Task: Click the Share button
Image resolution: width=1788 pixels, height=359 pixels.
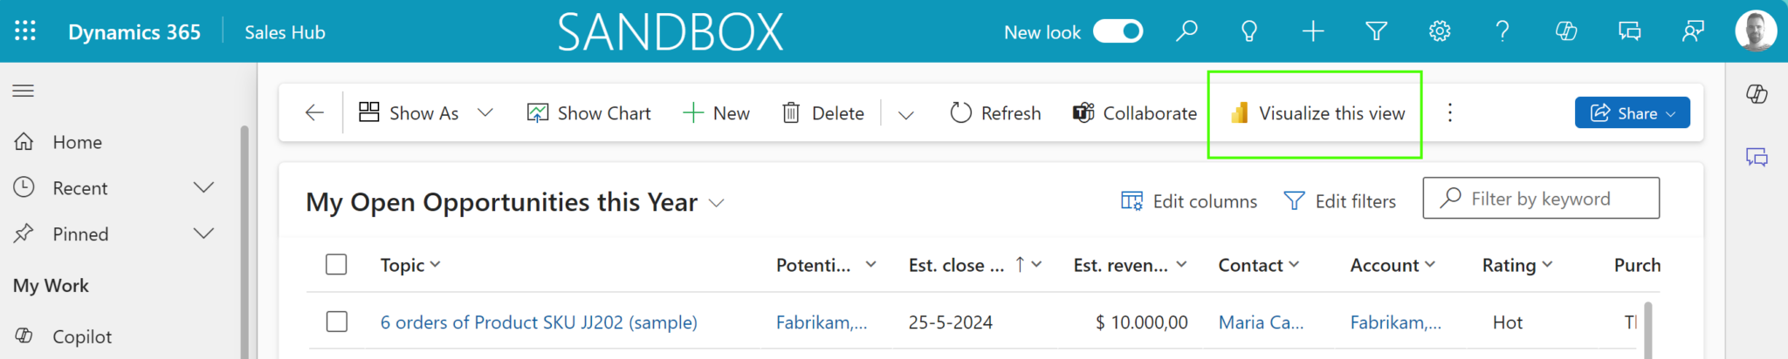Action: pyautogui.click(x=1632, y=113)
